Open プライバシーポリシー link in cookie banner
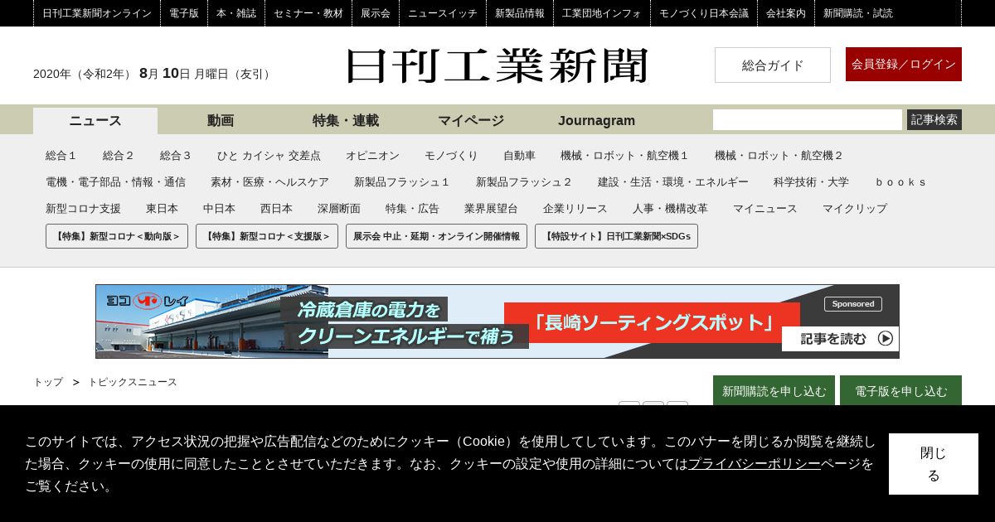 point(755,464)
